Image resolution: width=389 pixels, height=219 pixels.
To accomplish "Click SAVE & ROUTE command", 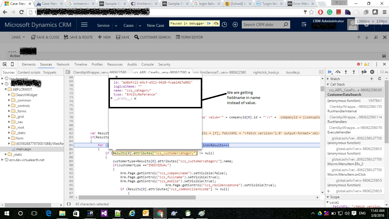I will click(79, 37).
